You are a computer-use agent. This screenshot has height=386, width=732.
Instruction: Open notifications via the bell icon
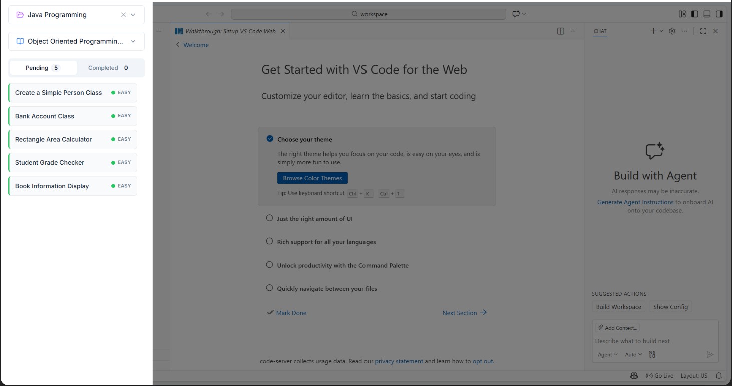718,375
